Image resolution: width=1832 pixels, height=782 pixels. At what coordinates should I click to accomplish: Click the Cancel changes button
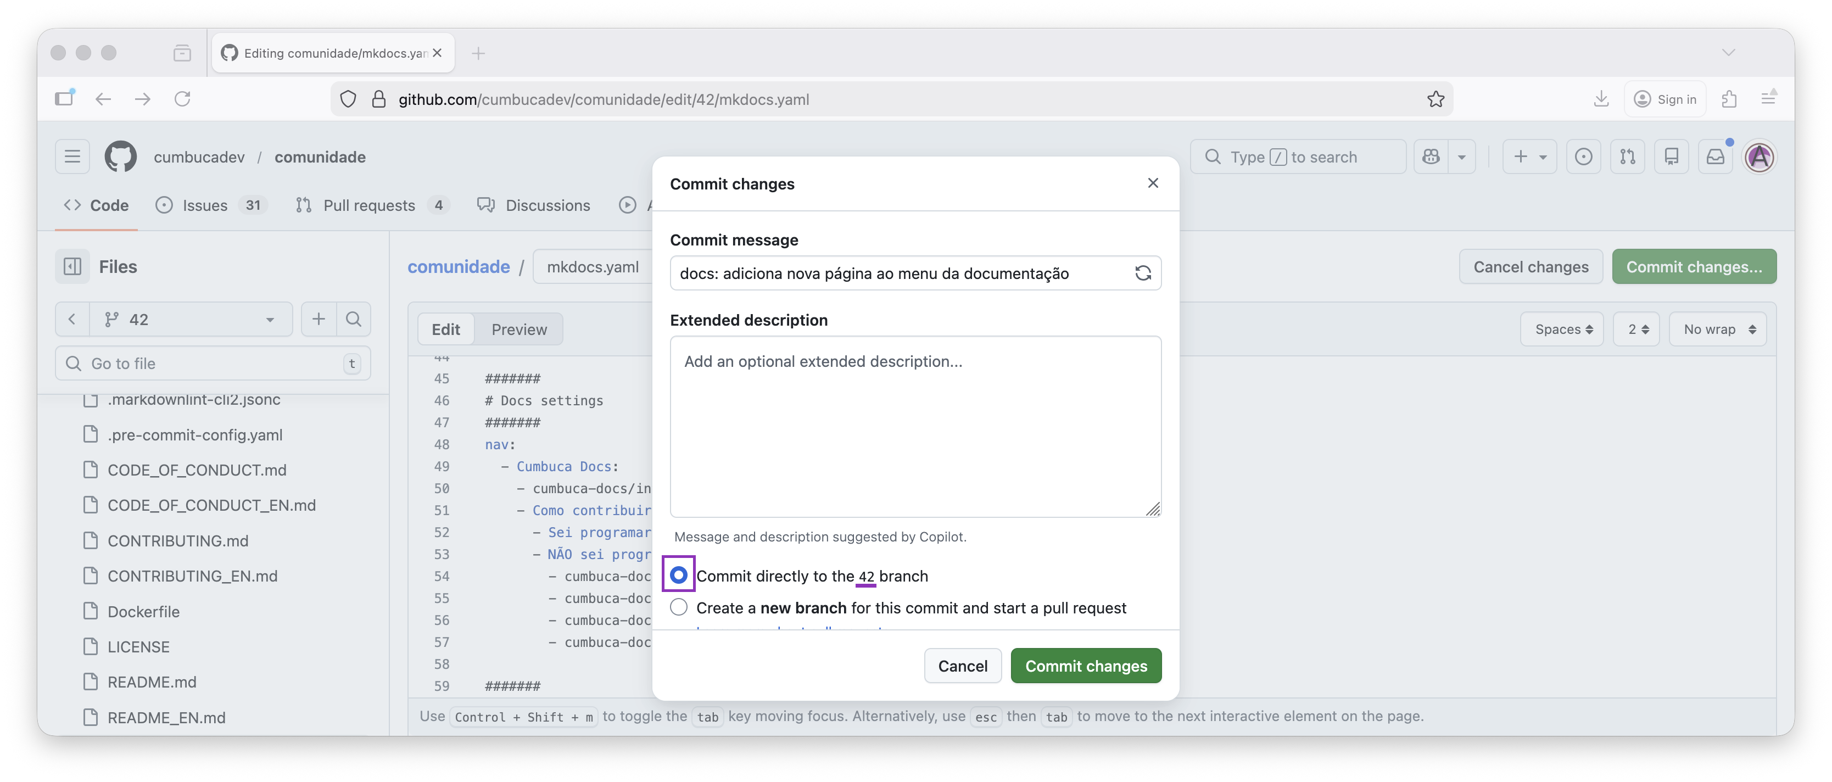point(1531,266)
